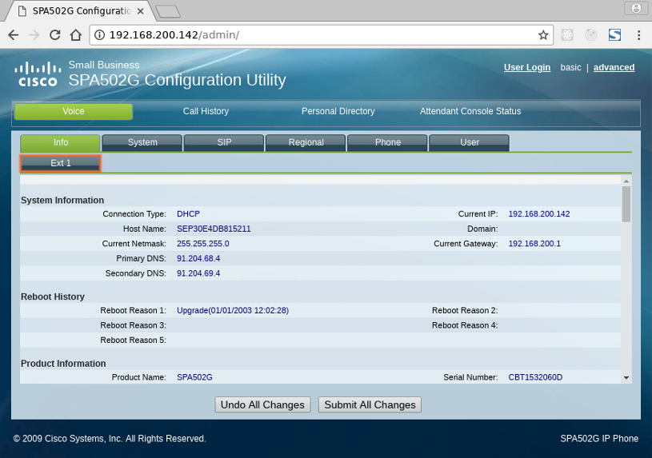Click Current Gateway value 192.168.200.1
Screen dimensions: 652x458
point(534,244)
